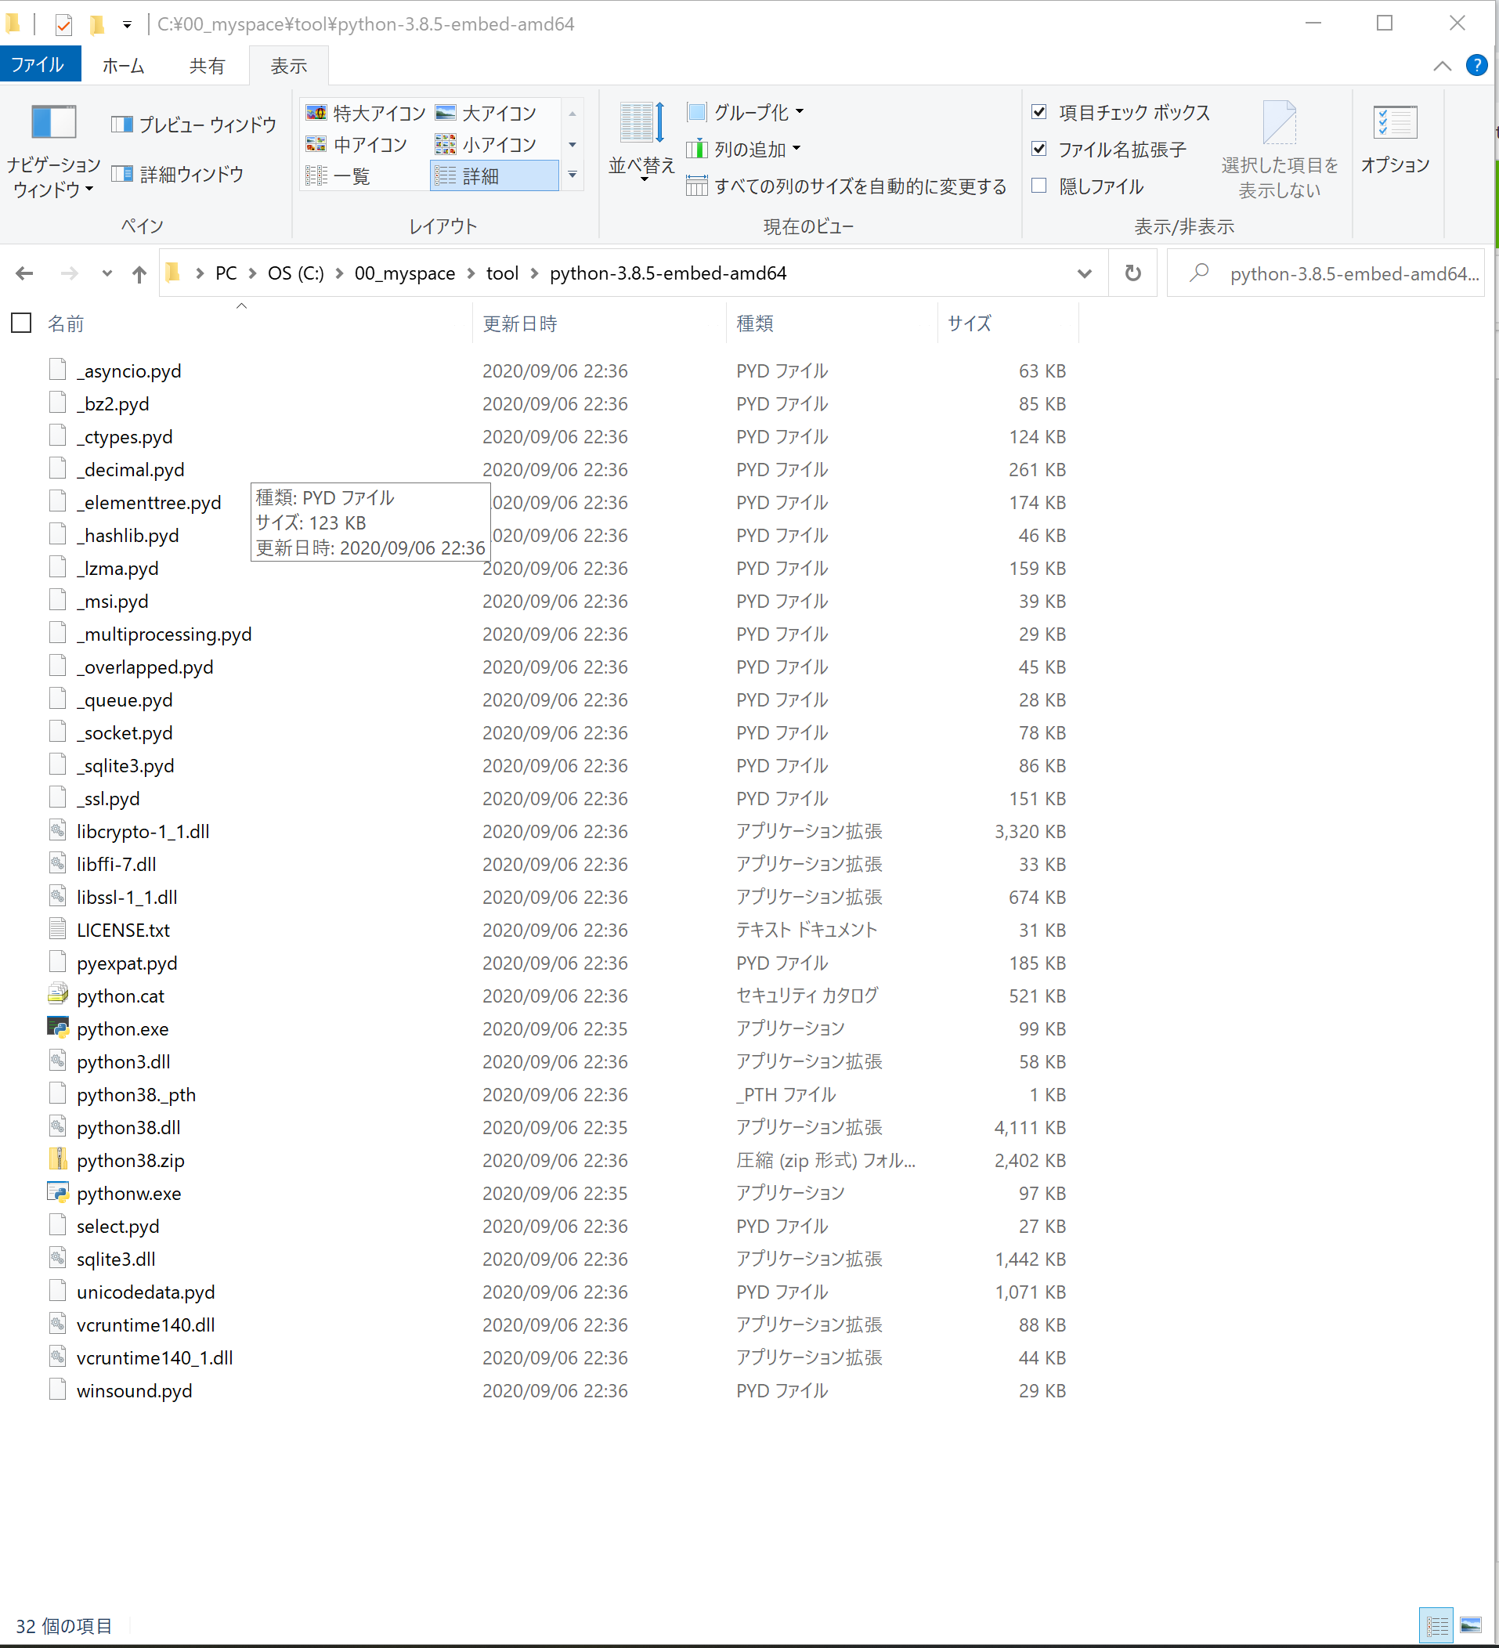Select the python38.zip archive icon
1499x1648 pixels.
(x=57, y=1159)
